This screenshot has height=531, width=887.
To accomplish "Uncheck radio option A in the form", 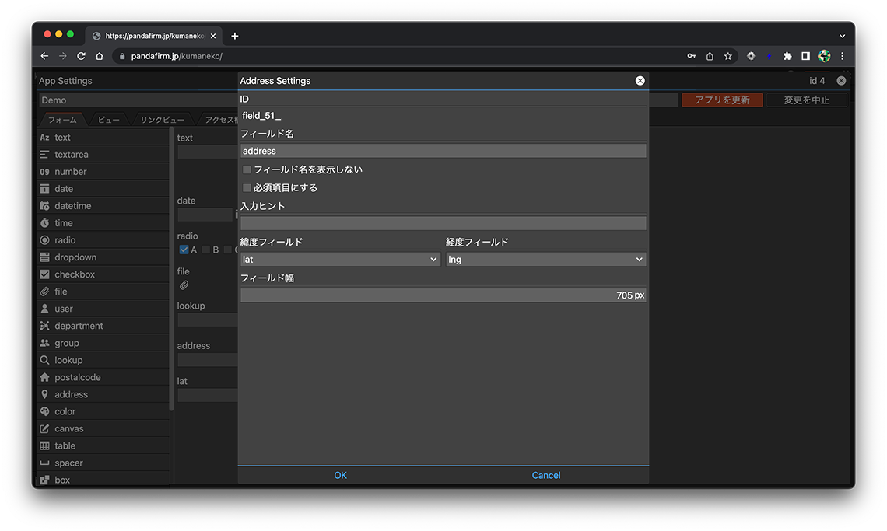I will [x=184, y=250].
